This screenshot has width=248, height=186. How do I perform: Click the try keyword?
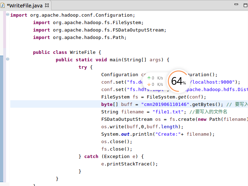[83, 67]
